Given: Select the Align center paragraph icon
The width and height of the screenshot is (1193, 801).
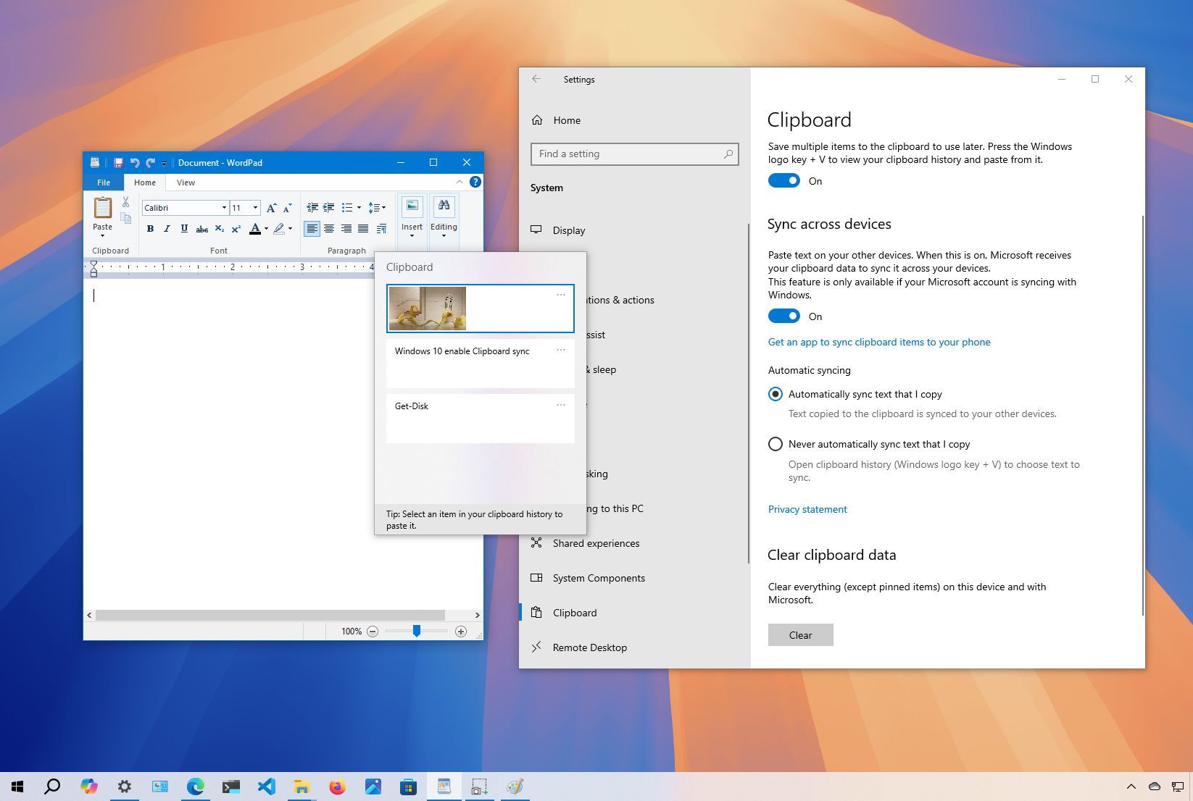Looking at the screenshot, I should tap(330, 229).
